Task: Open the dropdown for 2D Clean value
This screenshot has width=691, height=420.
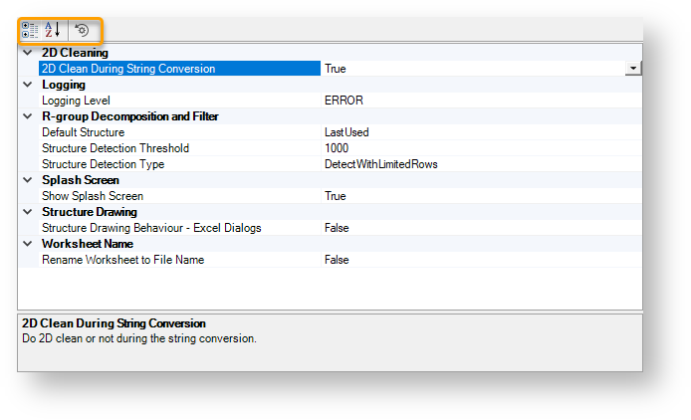Action: point(632,69)
